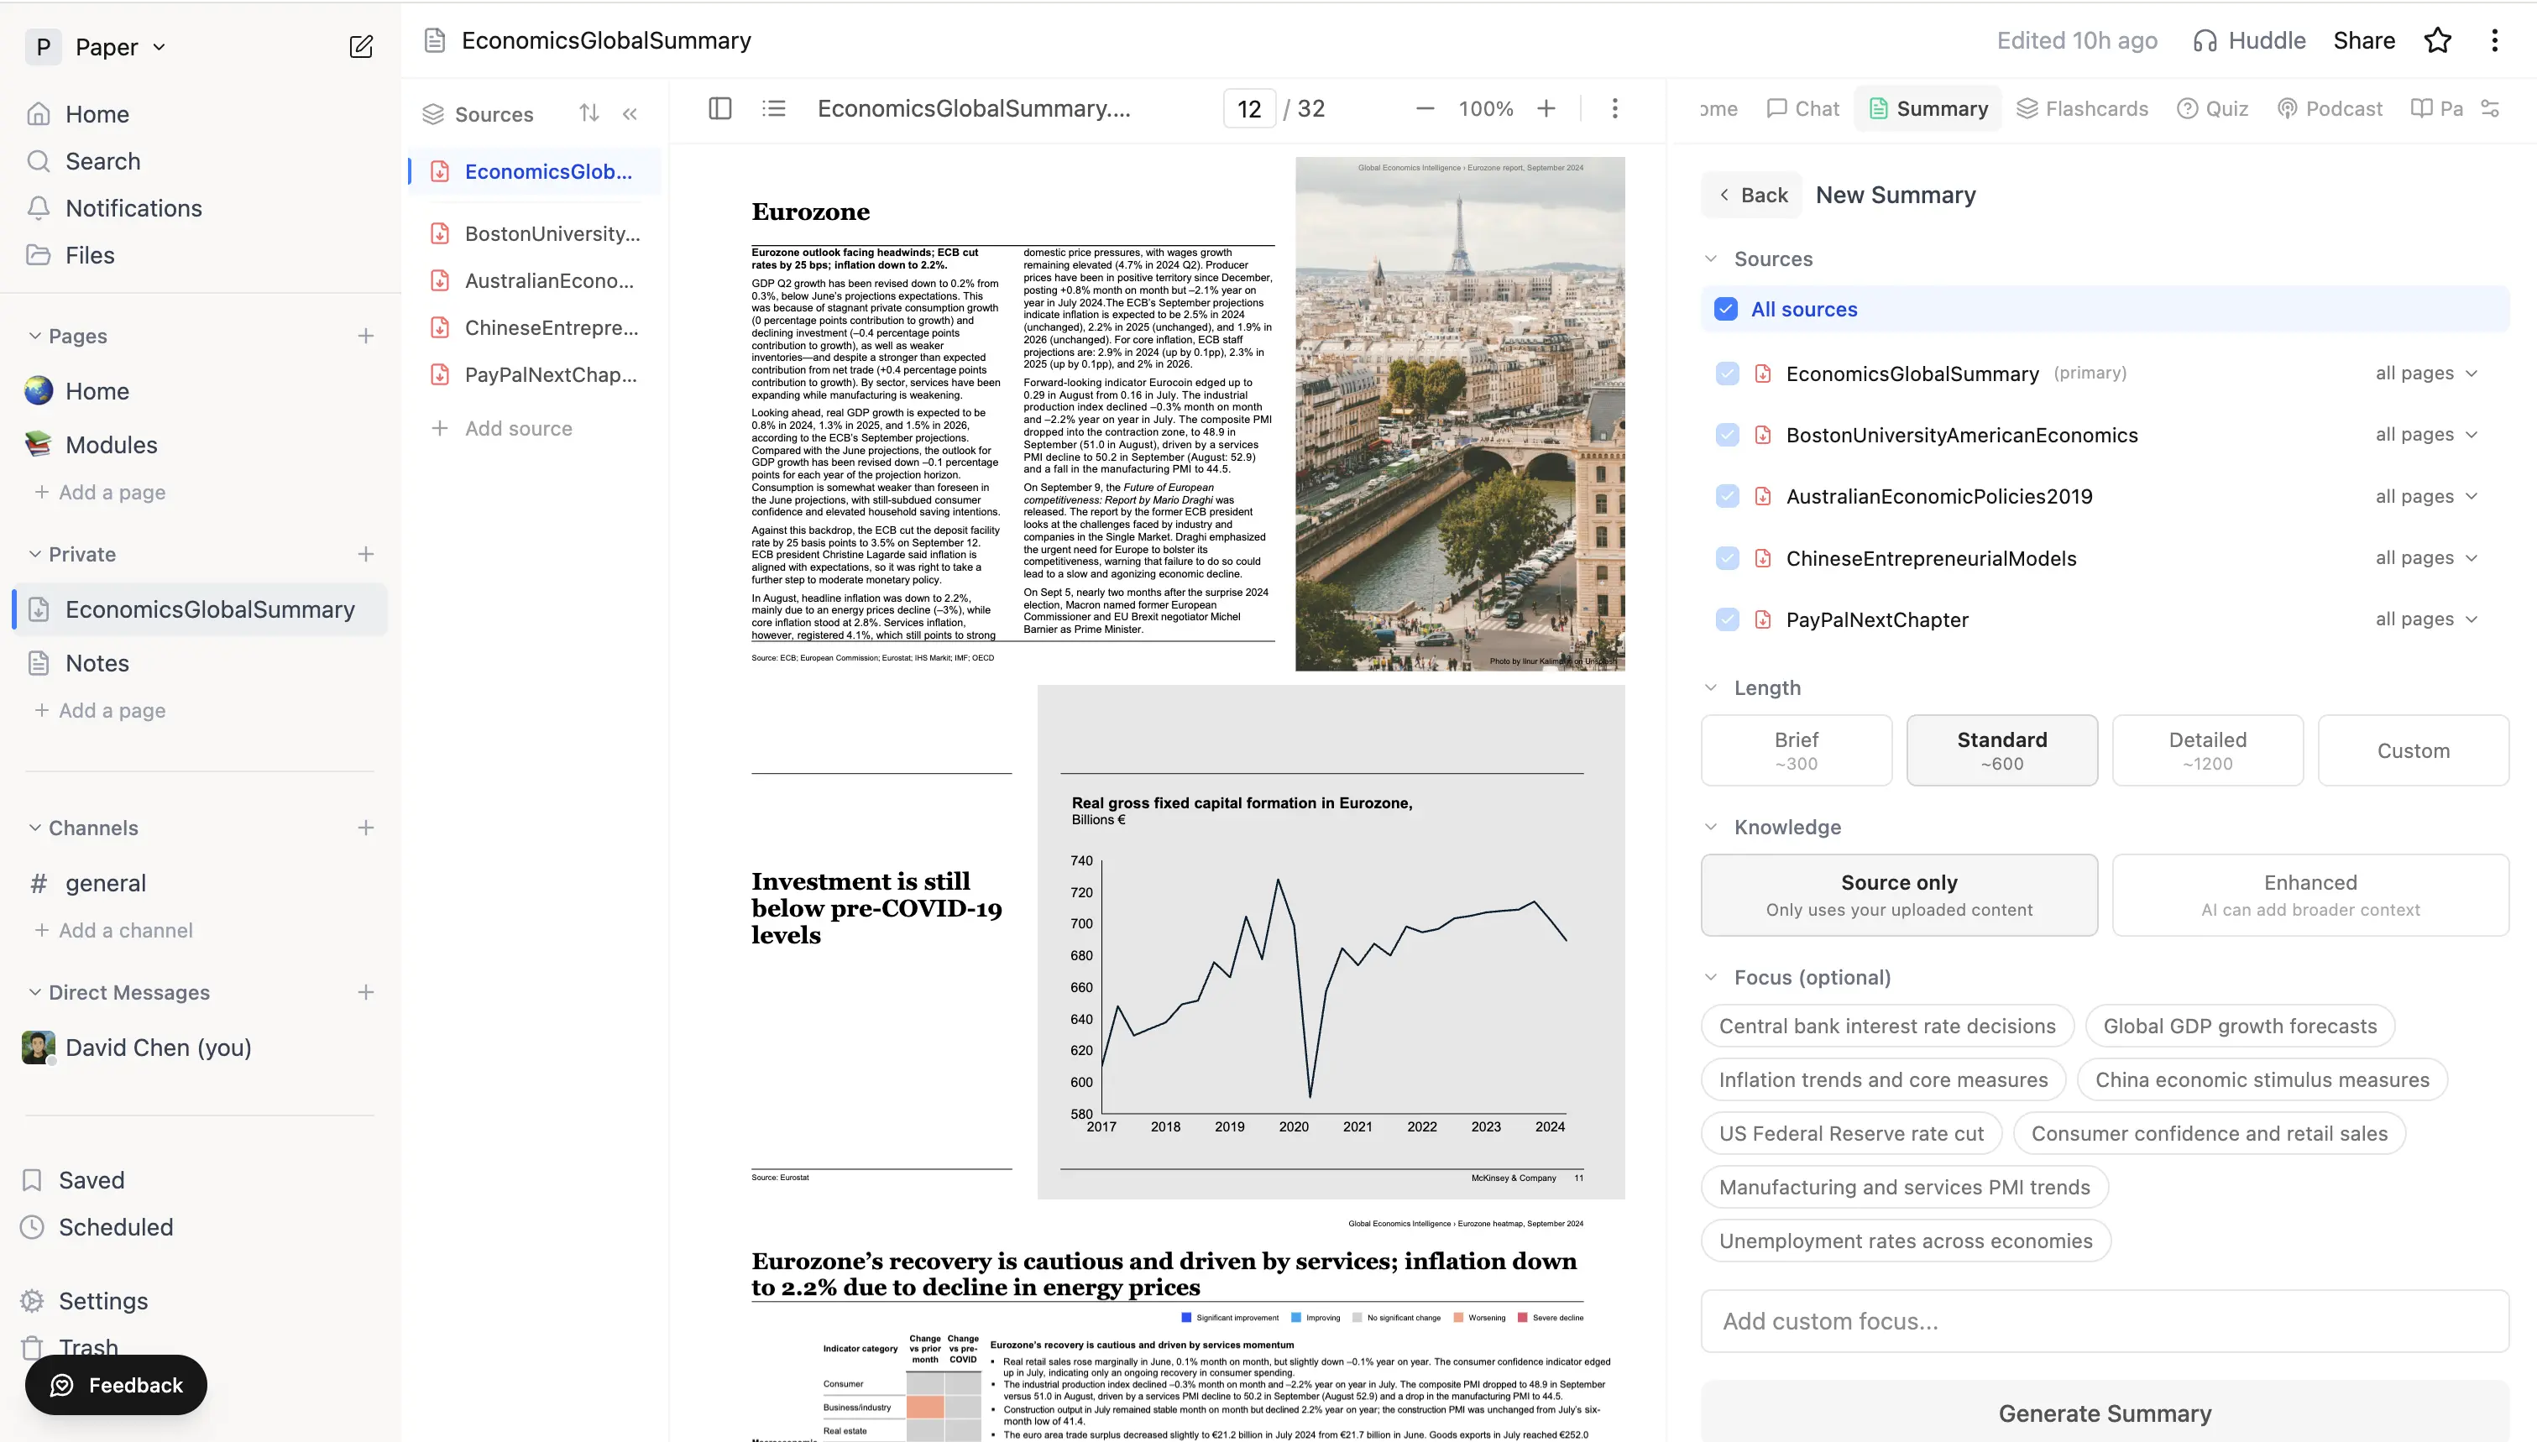This screenshot has height=1442, width=2537.
Task: Select focus chip US Federal Reserve rate cut
Action: [1851, 1133]
